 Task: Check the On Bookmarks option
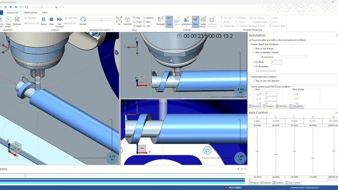(x=254, y=66)
